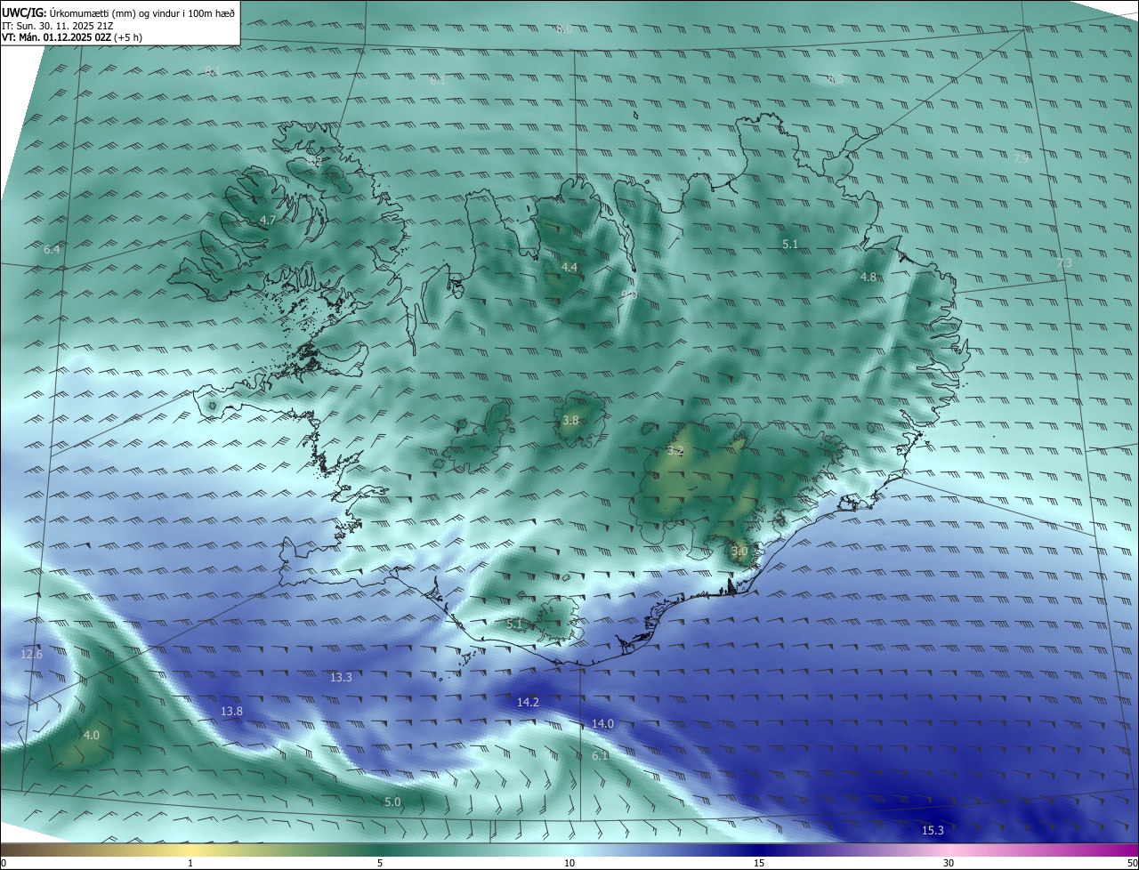Click the color scale tick label 15

[x=759, y=863]
